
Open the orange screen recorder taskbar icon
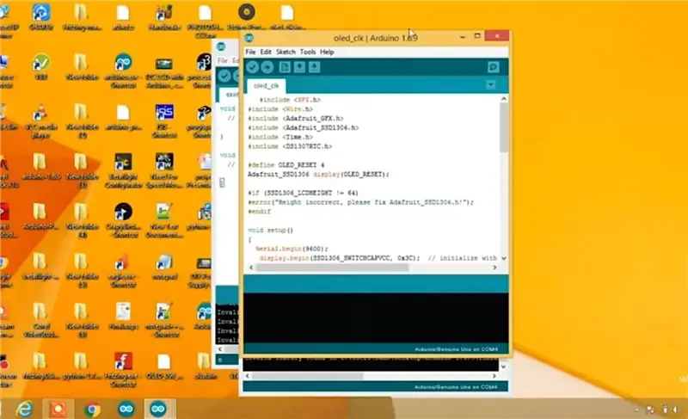point(58,409)
